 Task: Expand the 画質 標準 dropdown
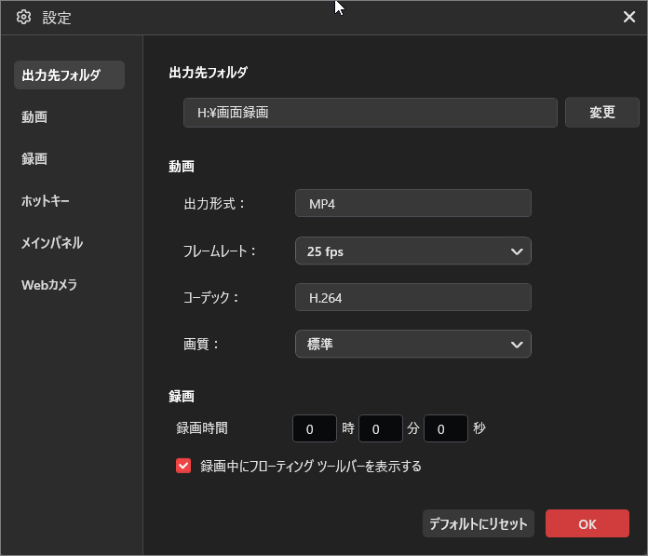(x=412, y=344)
